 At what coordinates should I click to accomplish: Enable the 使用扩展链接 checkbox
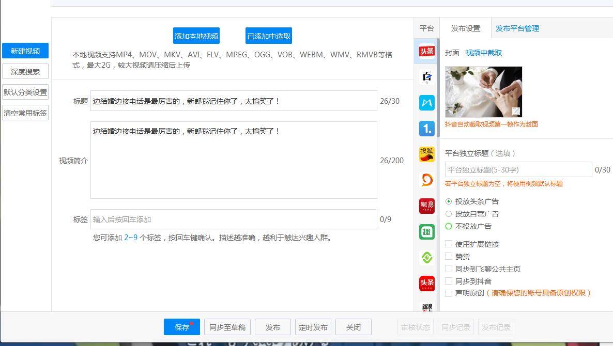pos(449,244)
